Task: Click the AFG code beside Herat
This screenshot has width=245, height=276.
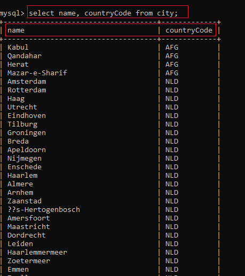Action: click(x=172, y=65)
